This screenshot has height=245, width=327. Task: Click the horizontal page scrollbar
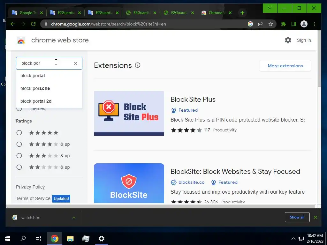click(160, 206)
